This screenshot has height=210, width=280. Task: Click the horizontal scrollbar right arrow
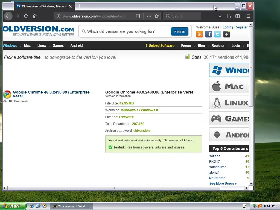click(x=246, y=188)
